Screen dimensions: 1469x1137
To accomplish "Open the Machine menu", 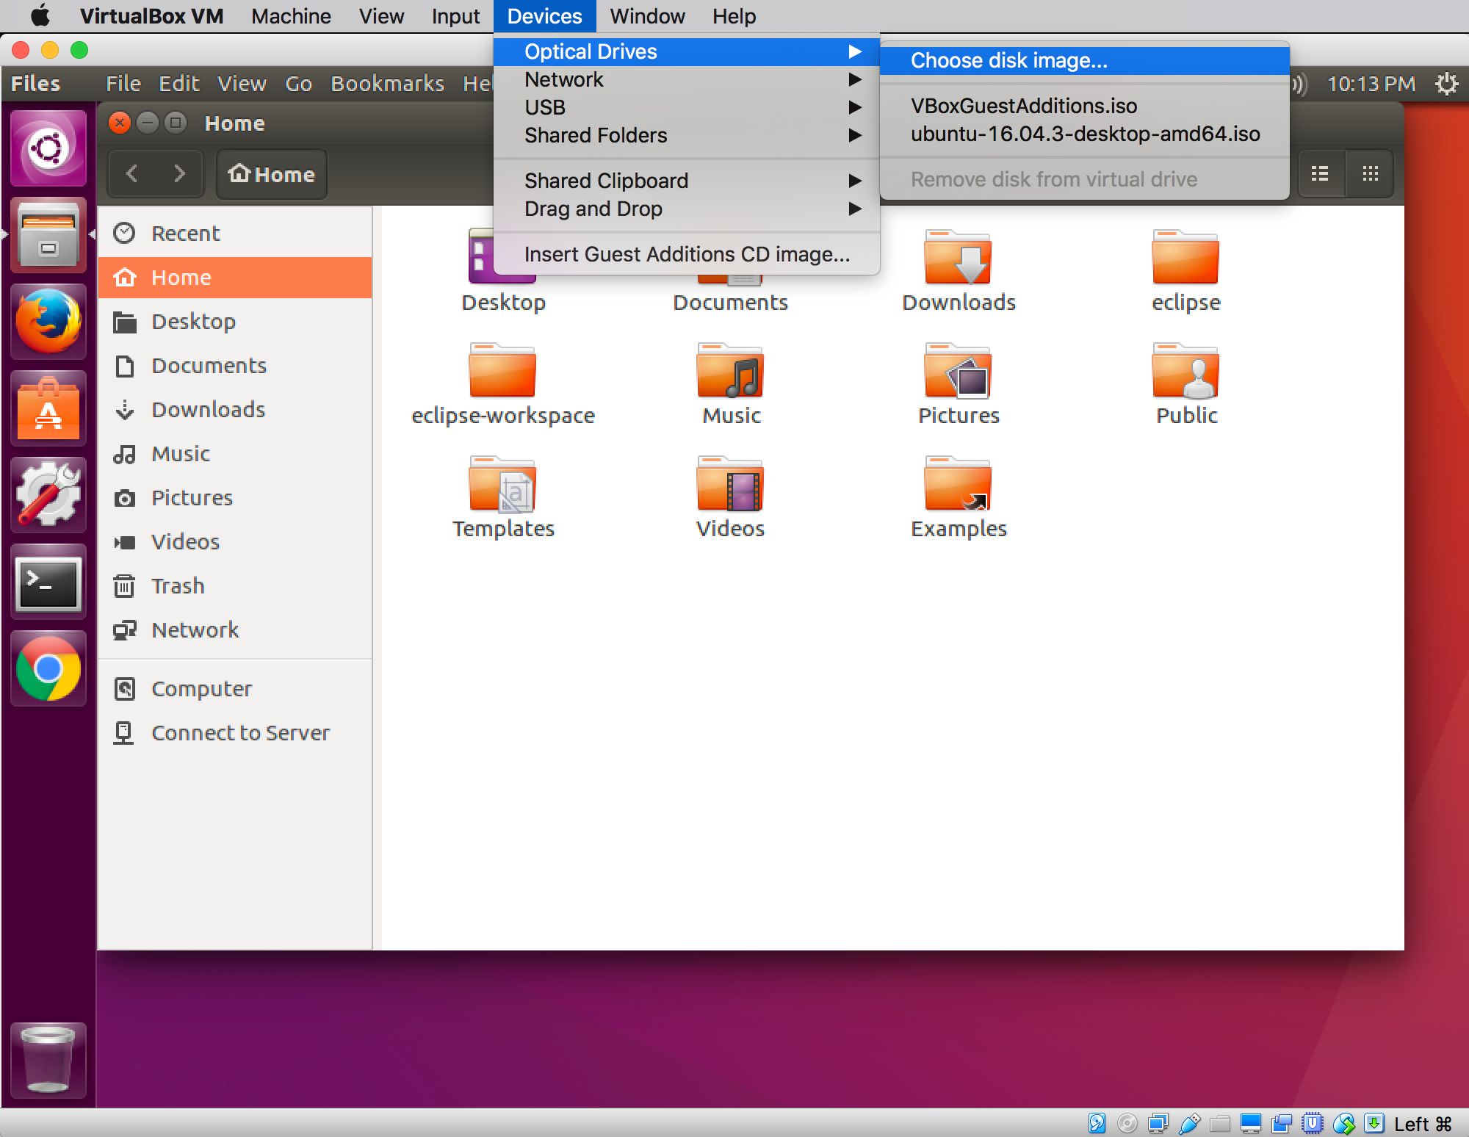I will point(291,16).
